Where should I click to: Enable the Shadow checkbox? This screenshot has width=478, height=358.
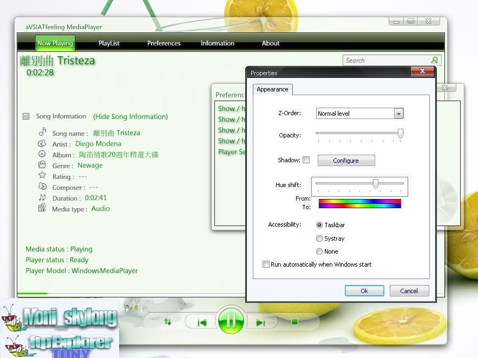(x=306, y=160)
